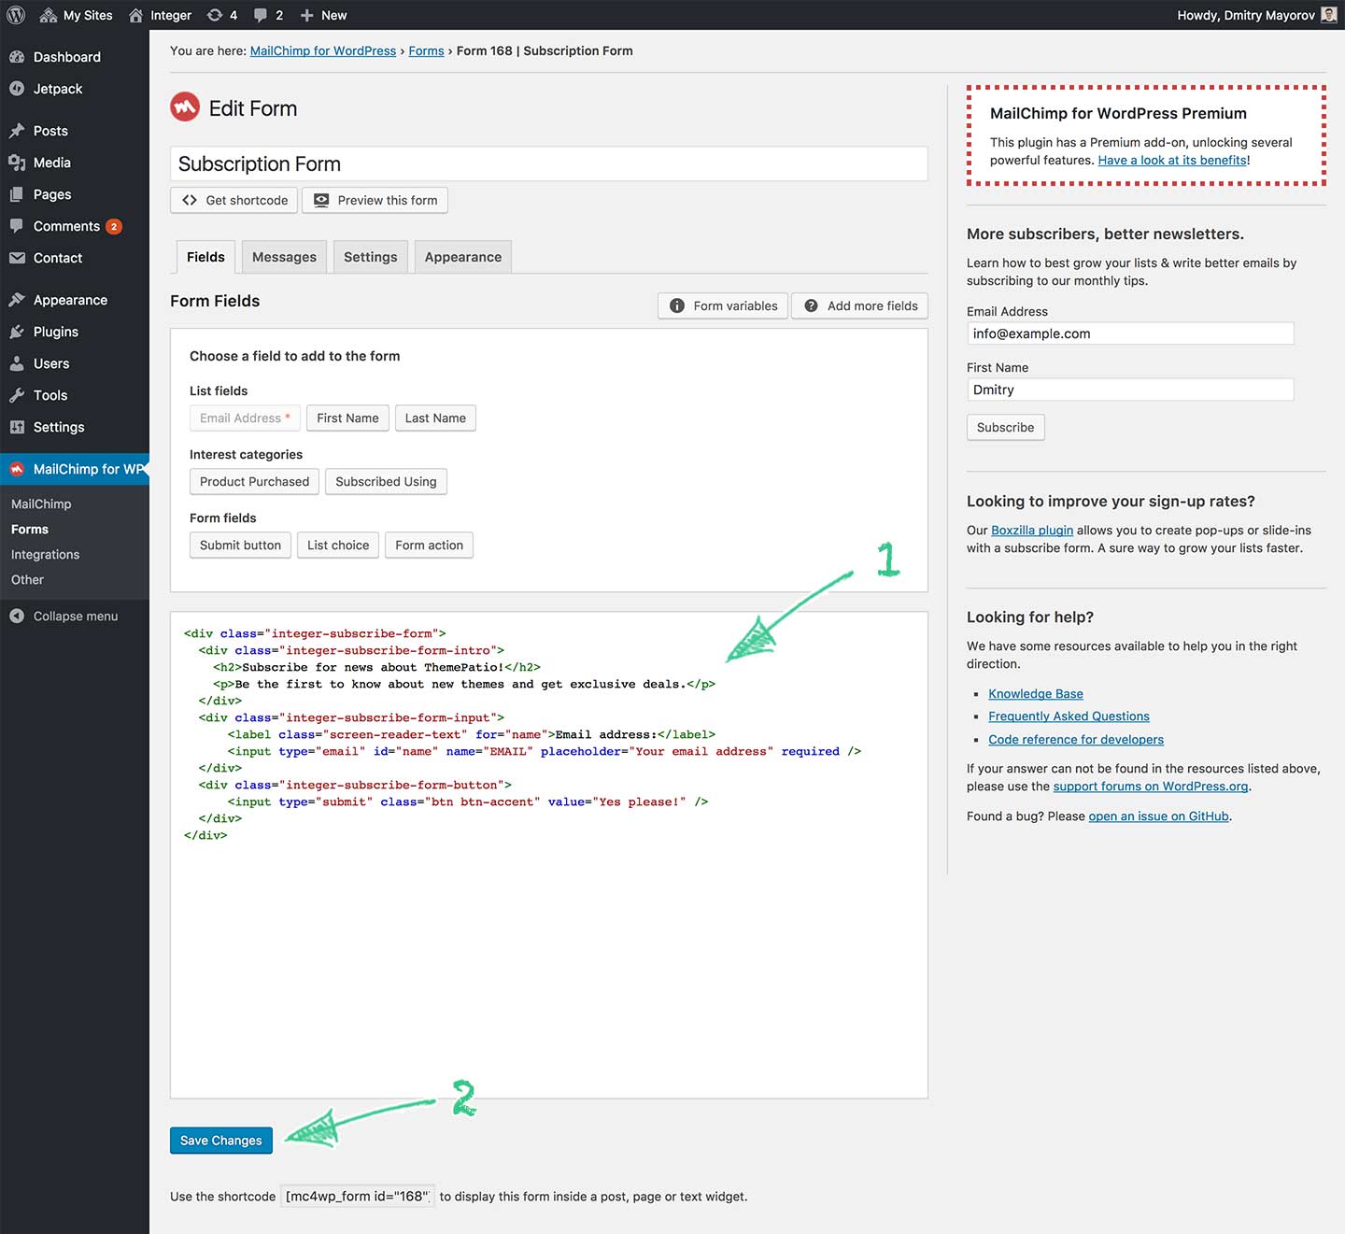Click Save Changes button

221,1141
